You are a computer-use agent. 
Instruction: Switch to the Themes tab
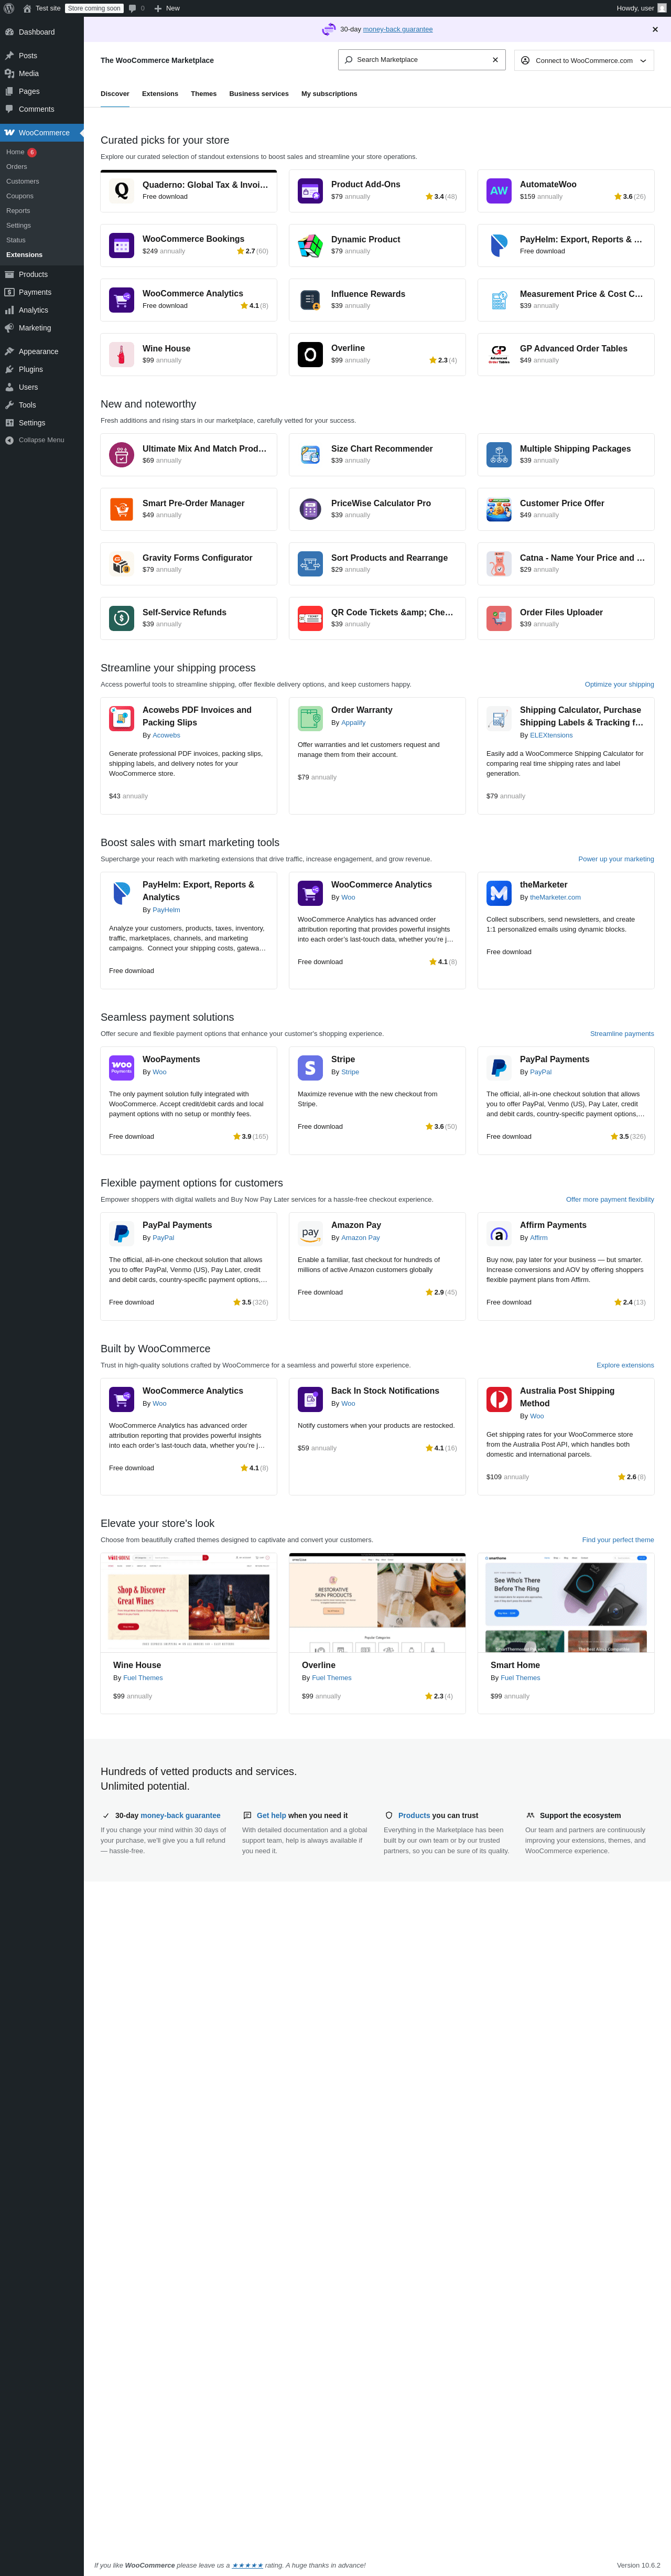tap(203, 94)
